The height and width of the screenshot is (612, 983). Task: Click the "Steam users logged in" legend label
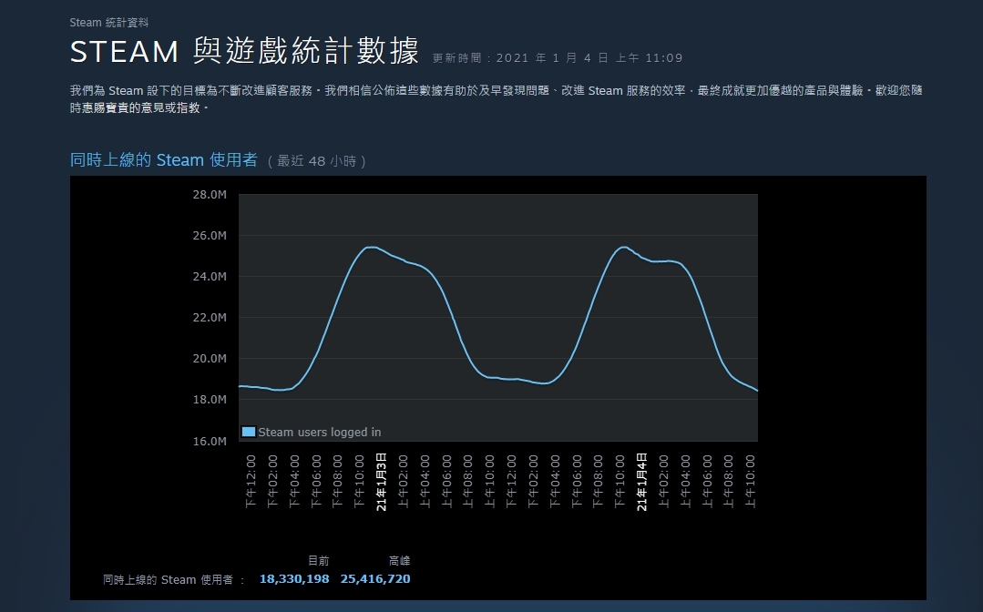pyautogui.click(x=319, y=432)
